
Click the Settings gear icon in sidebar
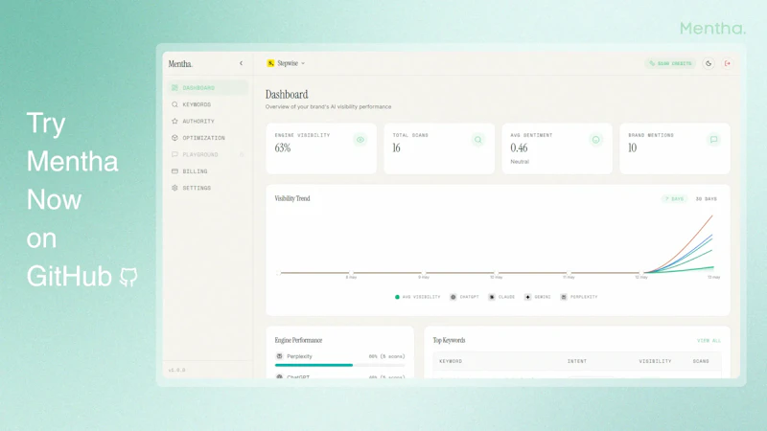174,188
